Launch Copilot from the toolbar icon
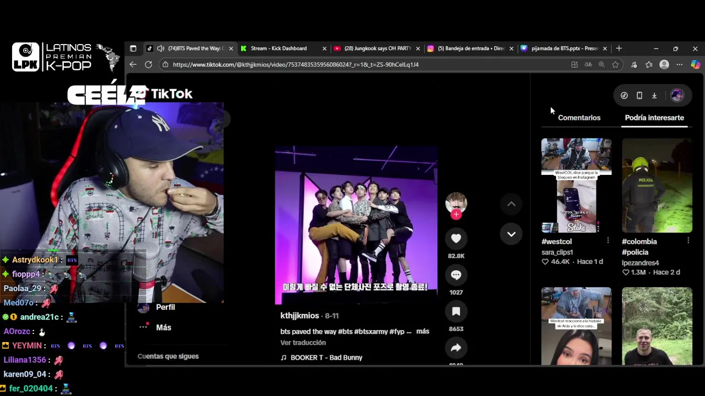This screenshot has width=705, height=396. (x=696, y=64)
